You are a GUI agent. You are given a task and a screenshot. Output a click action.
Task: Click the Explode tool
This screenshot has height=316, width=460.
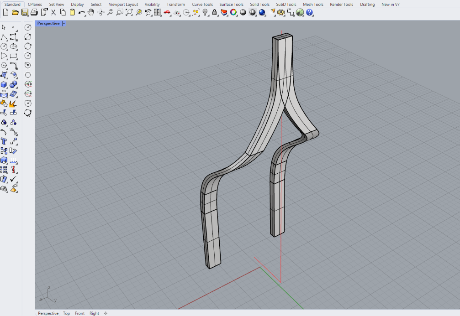coord(13,104)
